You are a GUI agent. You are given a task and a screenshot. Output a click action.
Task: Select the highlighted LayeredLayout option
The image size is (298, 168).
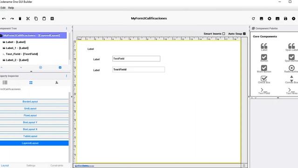click(x=34, y=143)
